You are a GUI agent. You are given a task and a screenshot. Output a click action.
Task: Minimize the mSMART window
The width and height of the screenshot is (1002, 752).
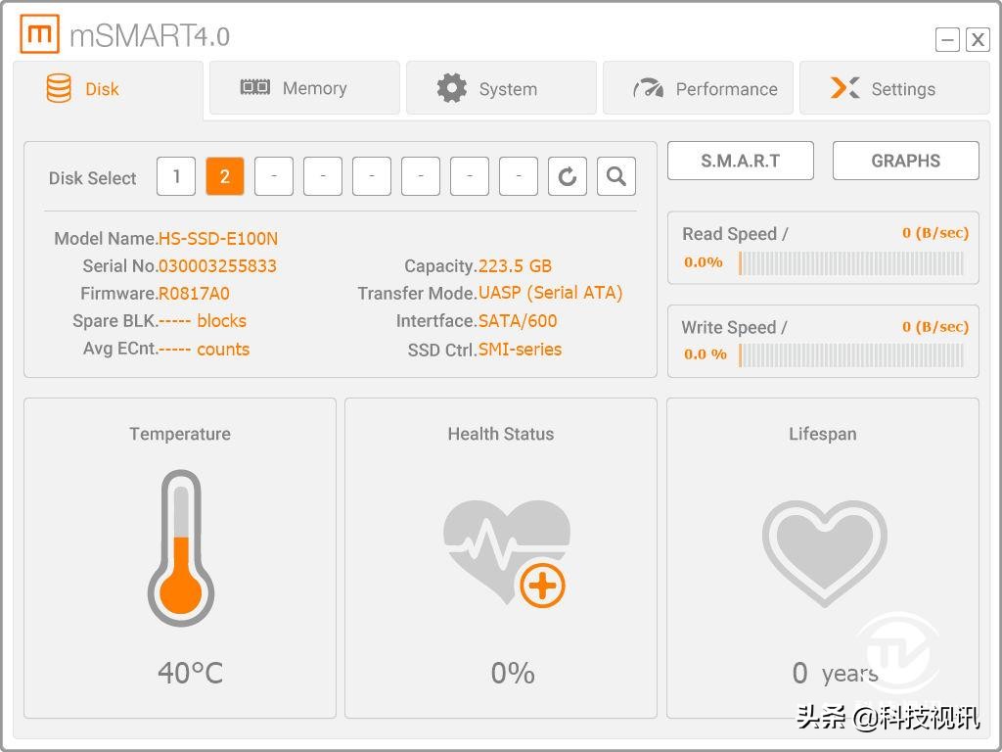click(x=947, y=39)
